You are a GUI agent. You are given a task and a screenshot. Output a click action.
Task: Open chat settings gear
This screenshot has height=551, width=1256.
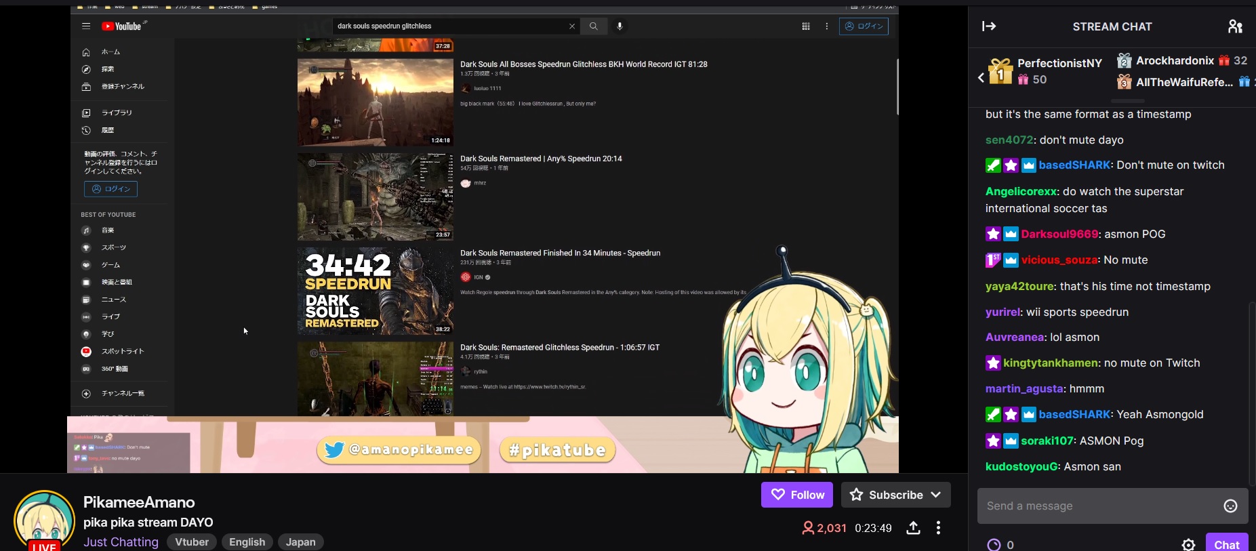[1188, 544]
